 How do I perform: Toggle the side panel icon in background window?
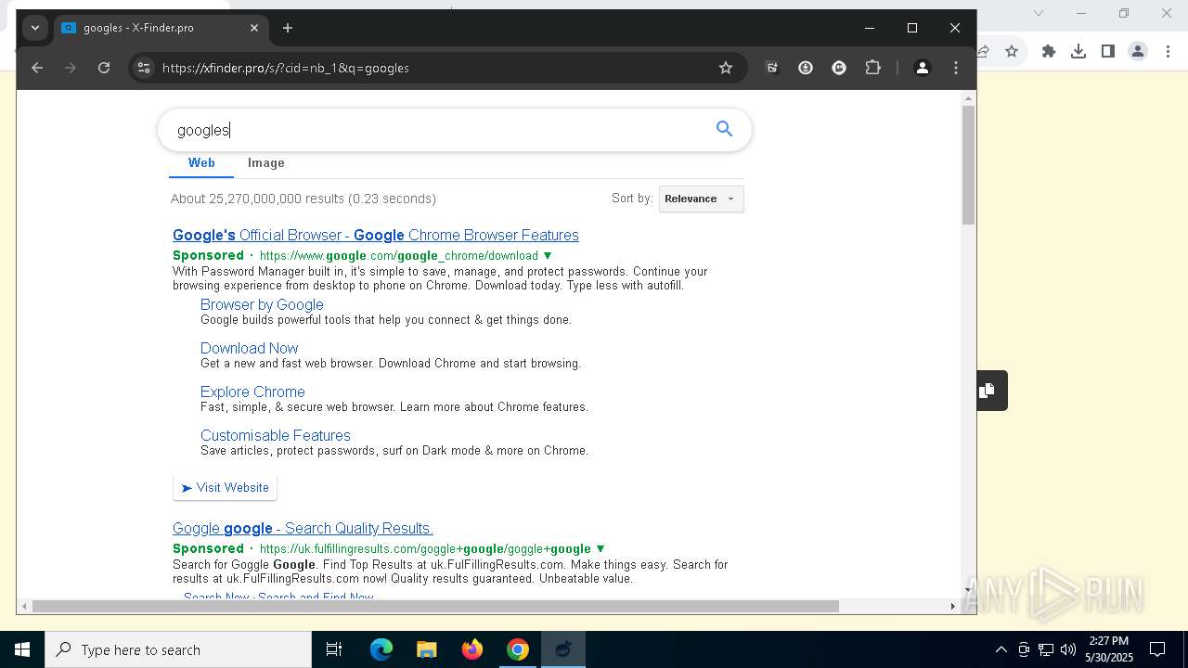[1108, 51]
